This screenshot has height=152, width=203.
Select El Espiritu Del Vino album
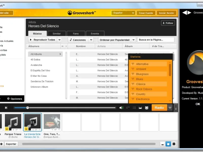40,70
